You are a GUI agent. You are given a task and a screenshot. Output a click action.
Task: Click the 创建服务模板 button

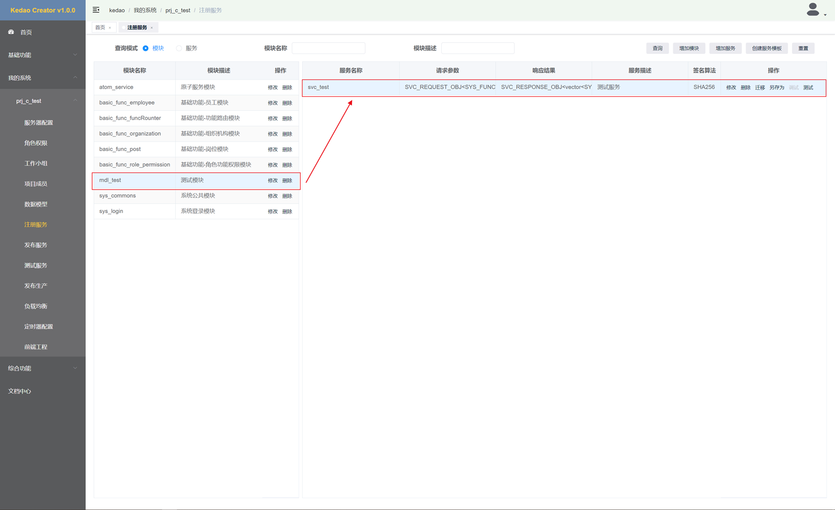pos(767,48)
